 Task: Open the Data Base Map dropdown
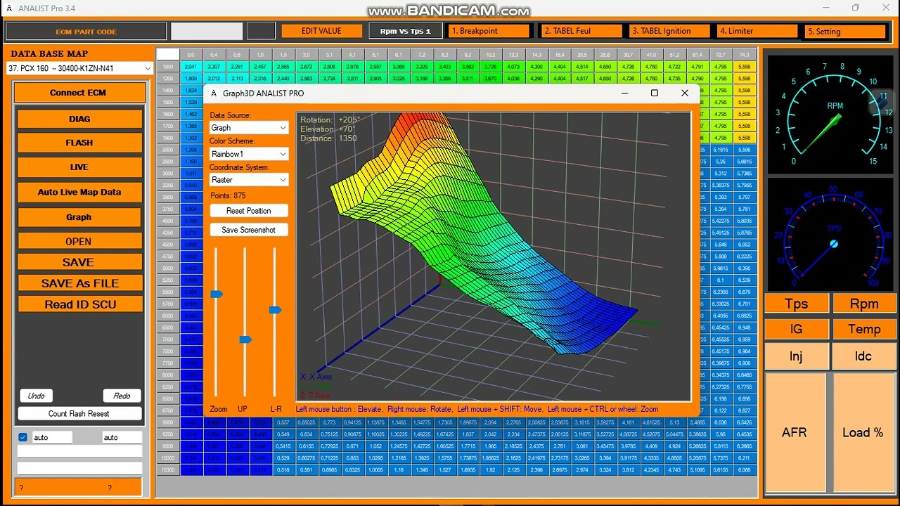pyautogui.click(x=79, y=68)
